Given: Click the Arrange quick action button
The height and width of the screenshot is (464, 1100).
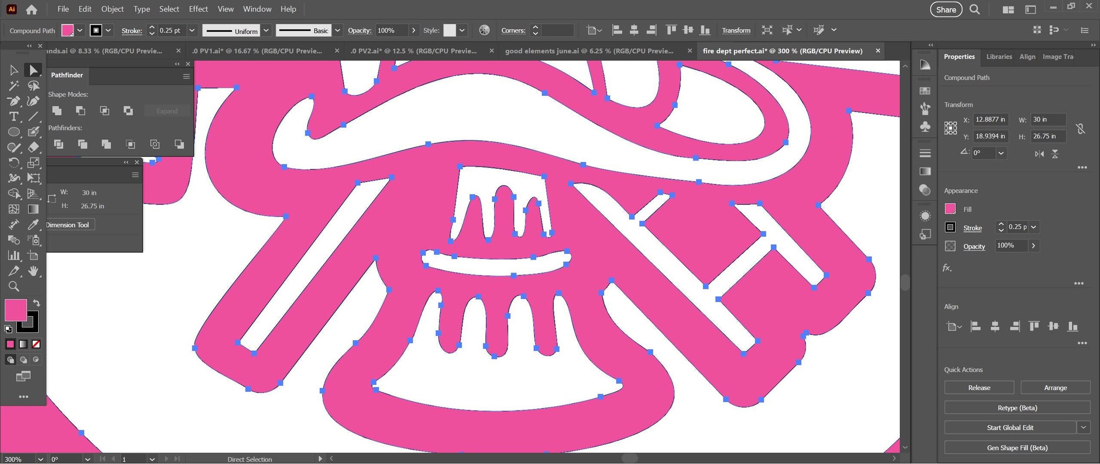Looking at the screenshot, I should click(x=1055, y=387).
